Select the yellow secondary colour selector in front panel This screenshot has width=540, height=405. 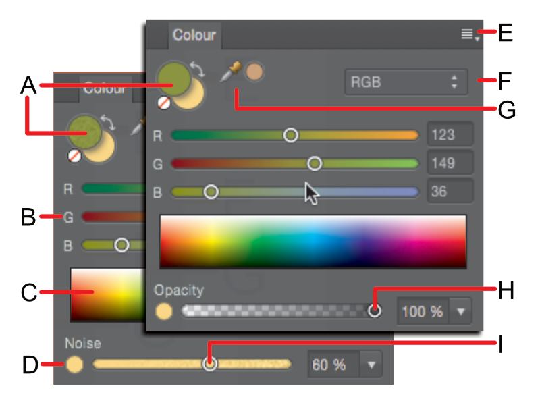pyautogui.click(x=192, y=97)
